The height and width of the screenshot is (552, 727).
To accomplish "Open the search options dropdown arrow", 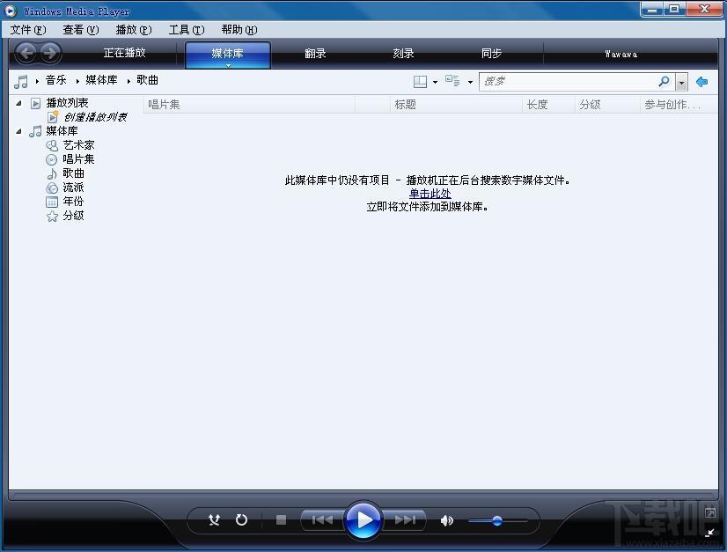I will [682, 82].
